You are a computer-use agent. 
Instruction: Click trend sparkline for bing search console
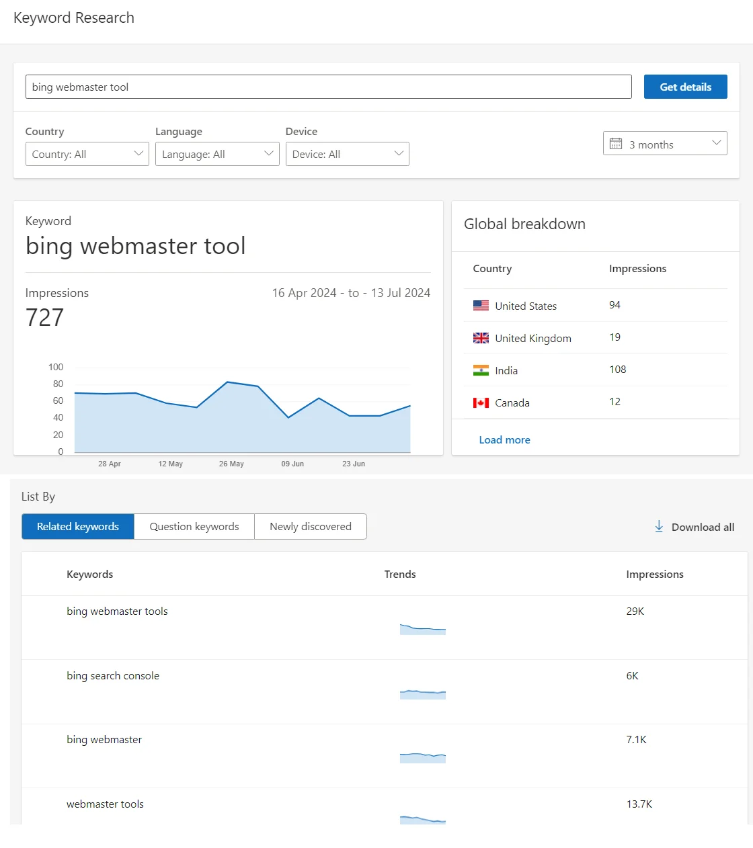click(x=423, y=693)
